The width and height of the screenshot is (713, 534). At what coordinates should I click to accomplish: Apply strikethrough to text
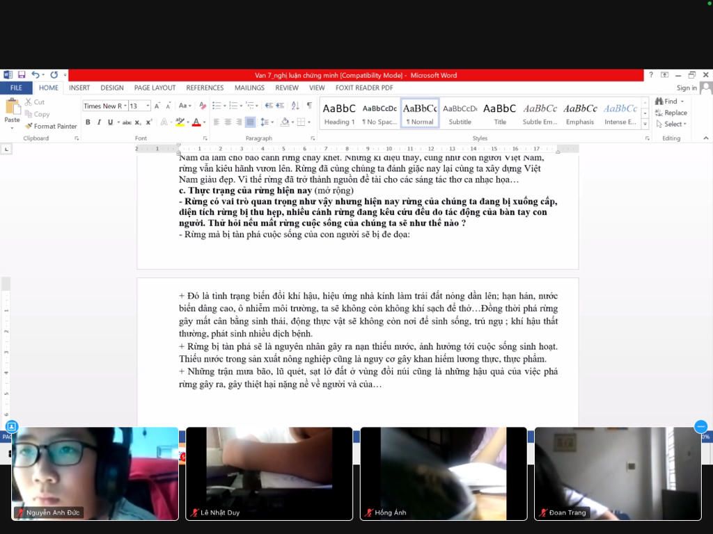[127, 122]
